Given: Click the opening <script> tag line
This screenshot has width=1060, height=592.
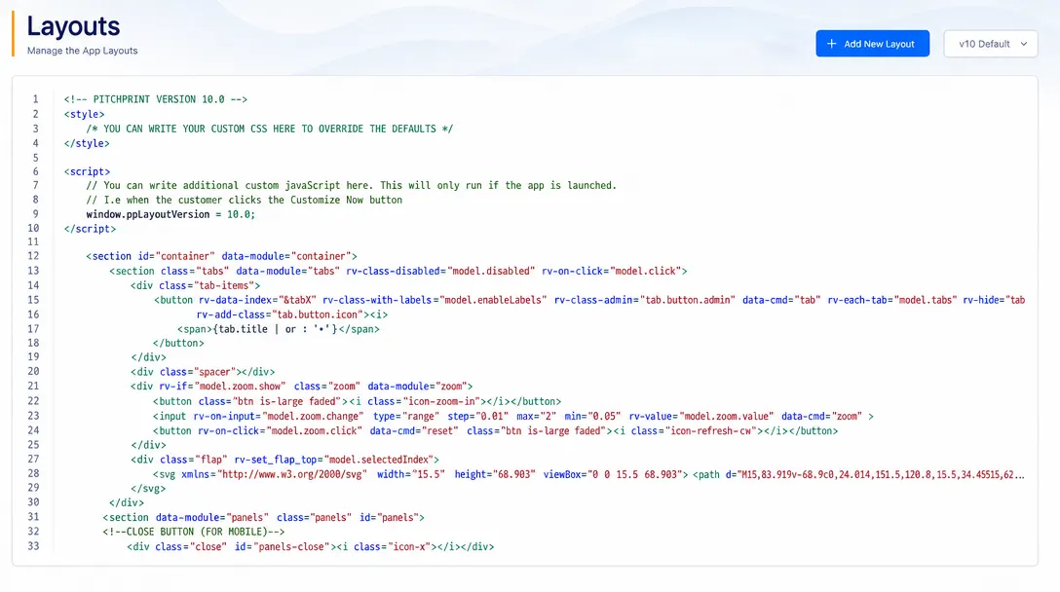Looking at the screenshot, I should click(x=88, y=171).
